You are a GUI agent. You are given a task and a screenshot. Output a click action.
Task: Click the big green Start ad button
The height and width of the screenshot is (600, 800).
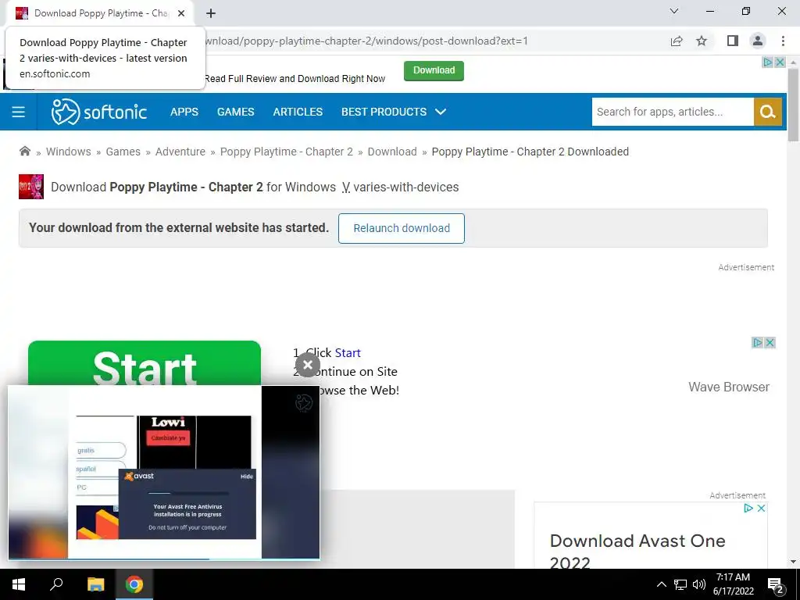coord(145,363)
